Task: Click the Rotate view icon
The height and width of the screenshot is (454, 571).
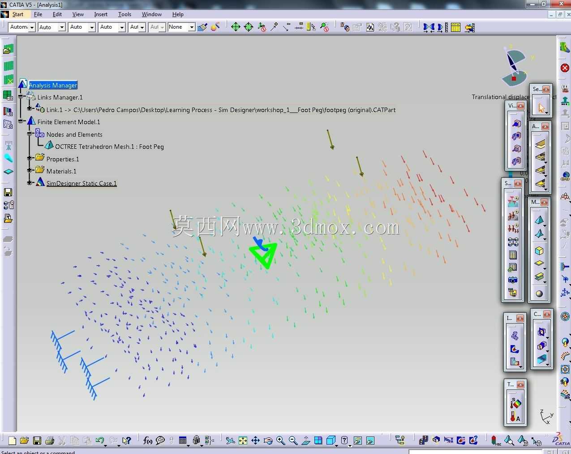Action: [268, 441]
